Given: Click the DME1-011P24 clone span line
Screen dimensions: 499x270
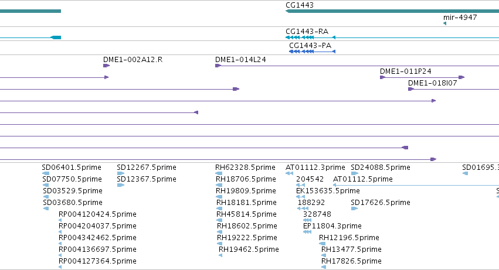Looking at the screenshot, I should [422, 77].
